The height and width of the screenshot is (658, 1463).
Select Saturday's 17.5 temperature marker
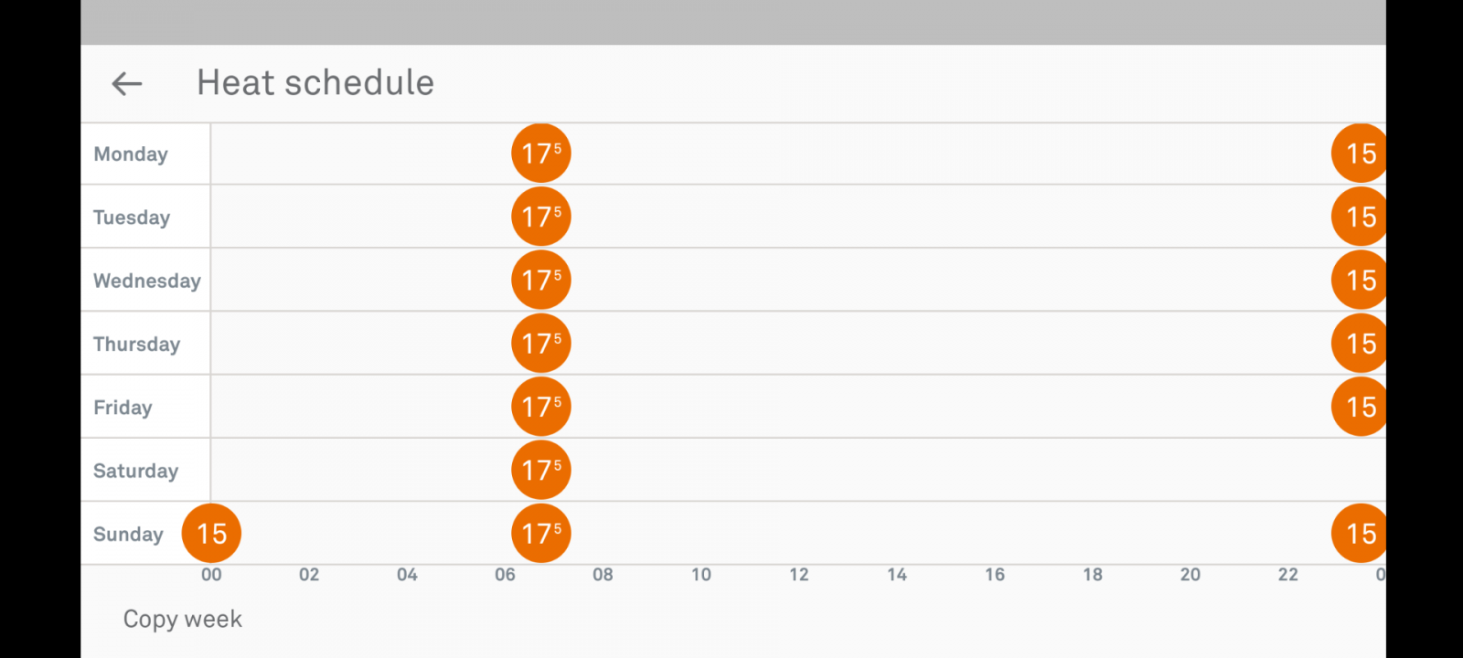[541, 470]
